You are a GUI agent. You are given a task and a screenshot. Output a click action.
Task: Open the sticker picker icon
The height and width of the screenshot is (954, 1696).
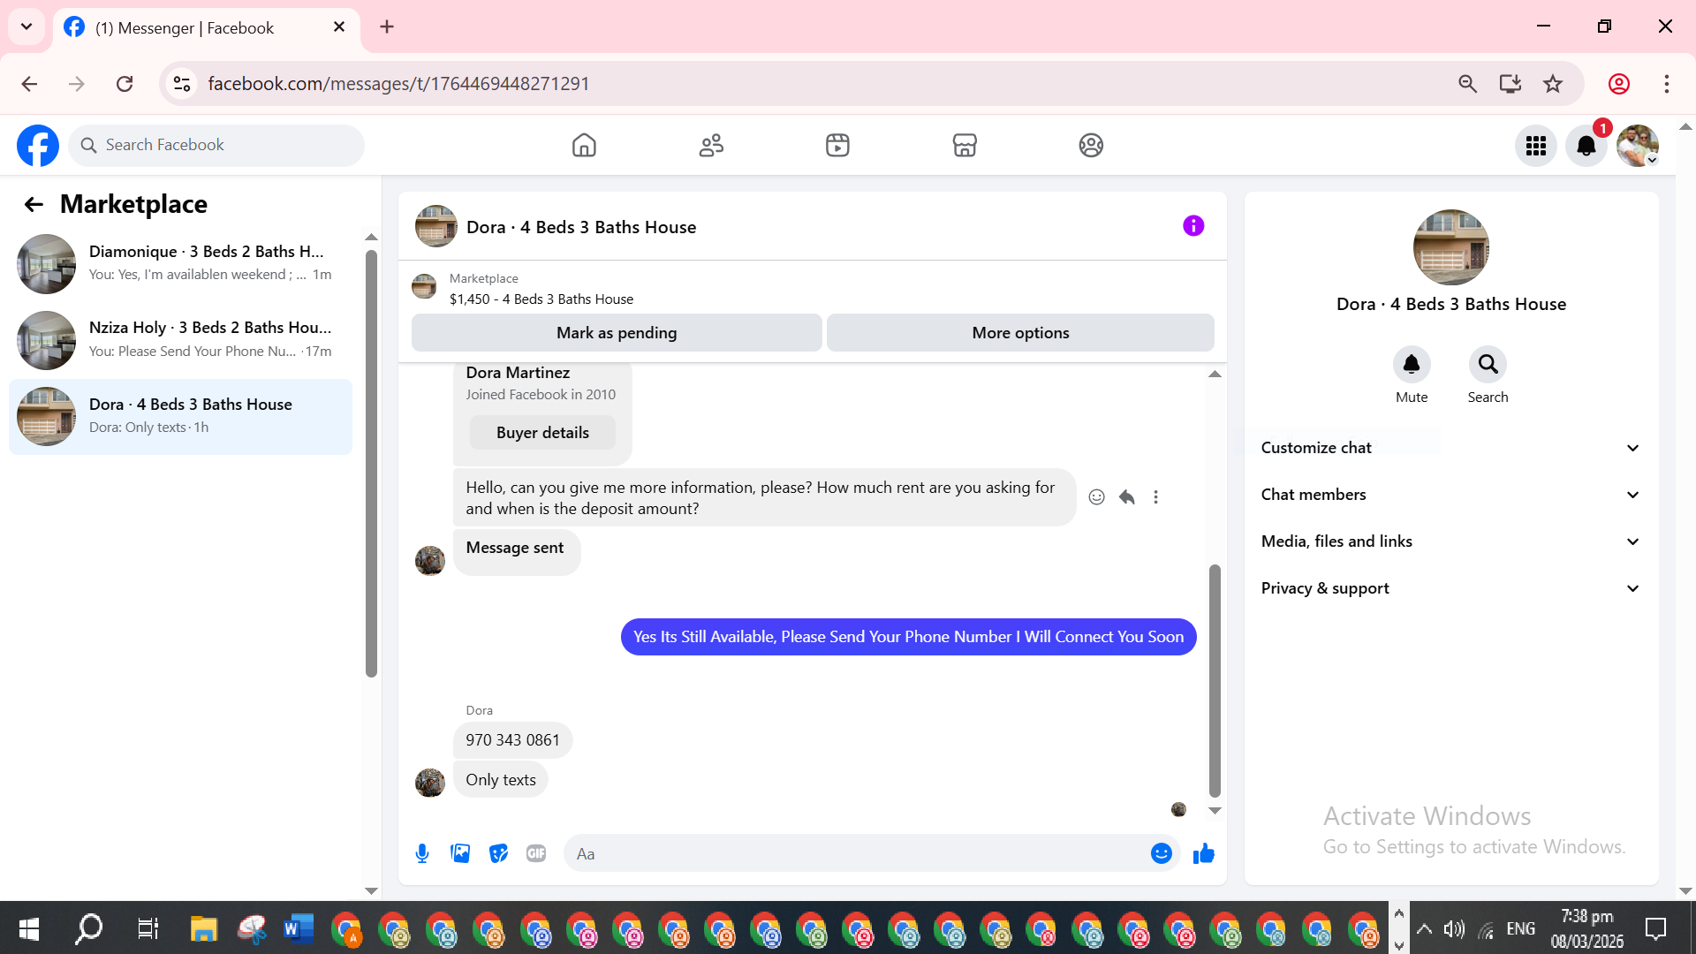[498, 853]
